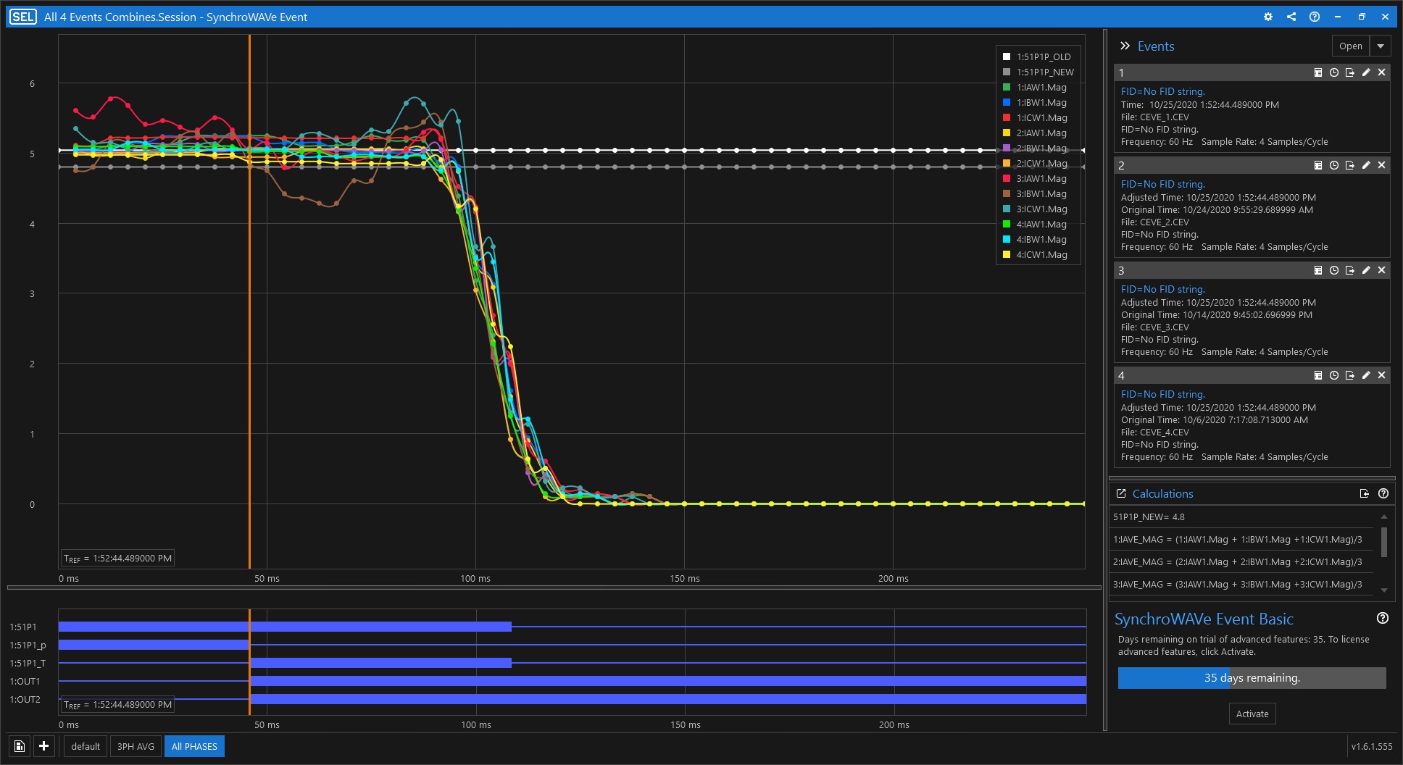
Task: Pop out the Calculations panel icon
Action: 1121,493
